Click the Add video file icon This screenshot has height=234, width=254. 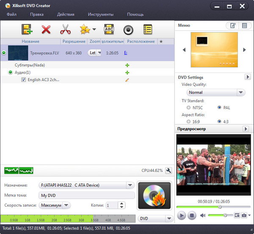coord(27,30)
